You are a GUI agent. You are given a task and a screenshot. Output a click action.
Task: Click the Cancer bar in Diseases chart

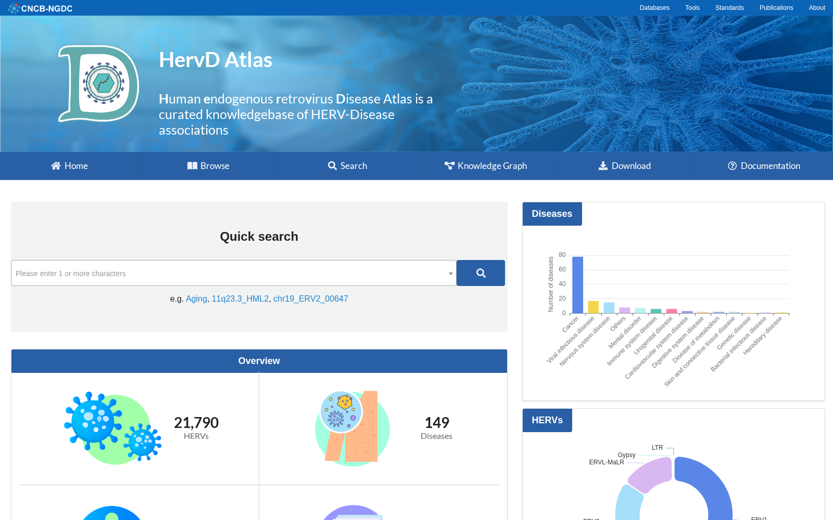577,285
